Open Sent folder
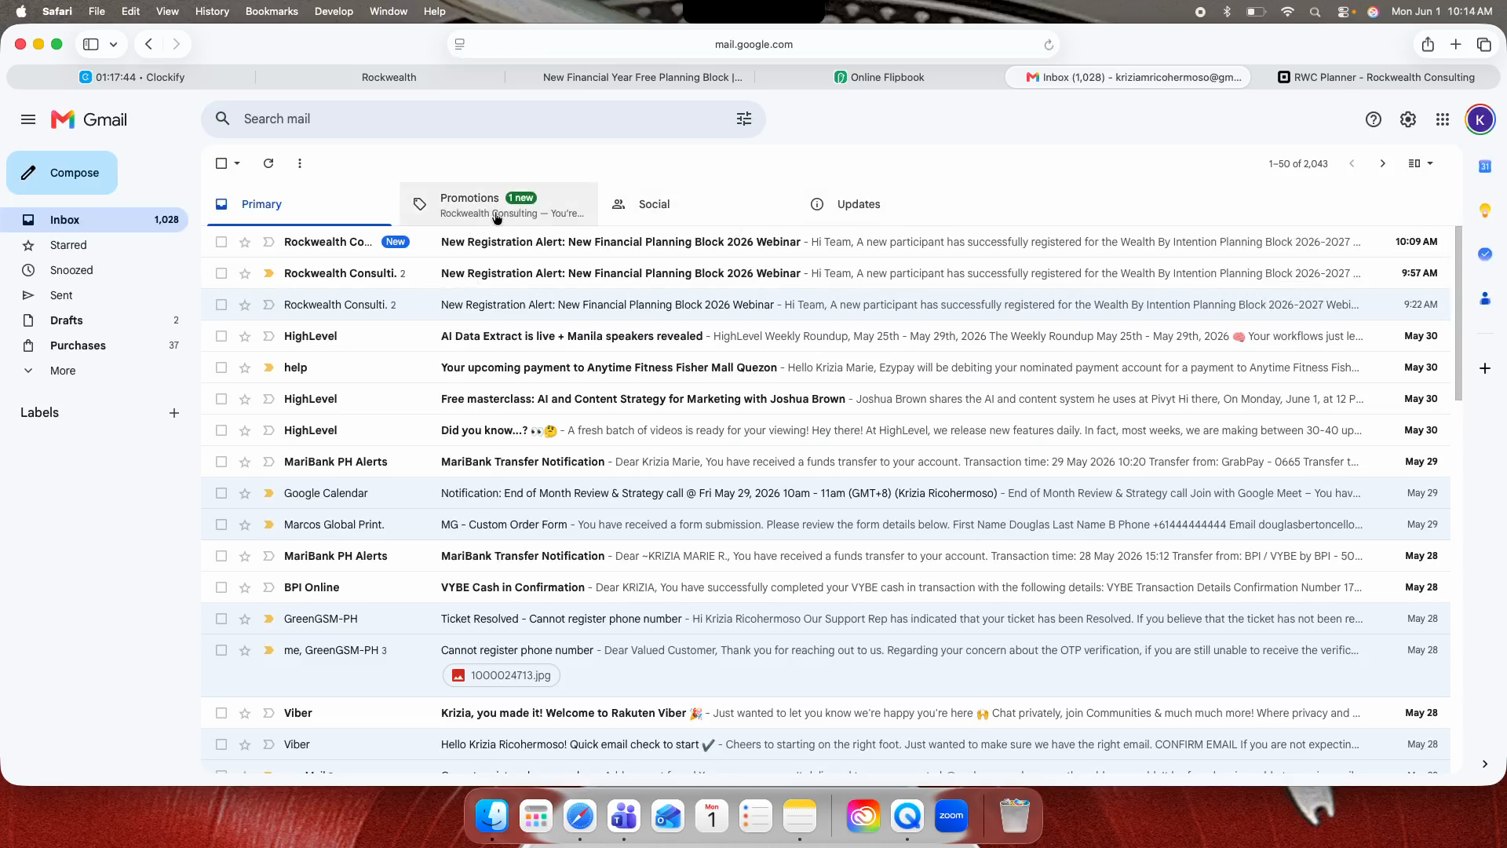 61,295
